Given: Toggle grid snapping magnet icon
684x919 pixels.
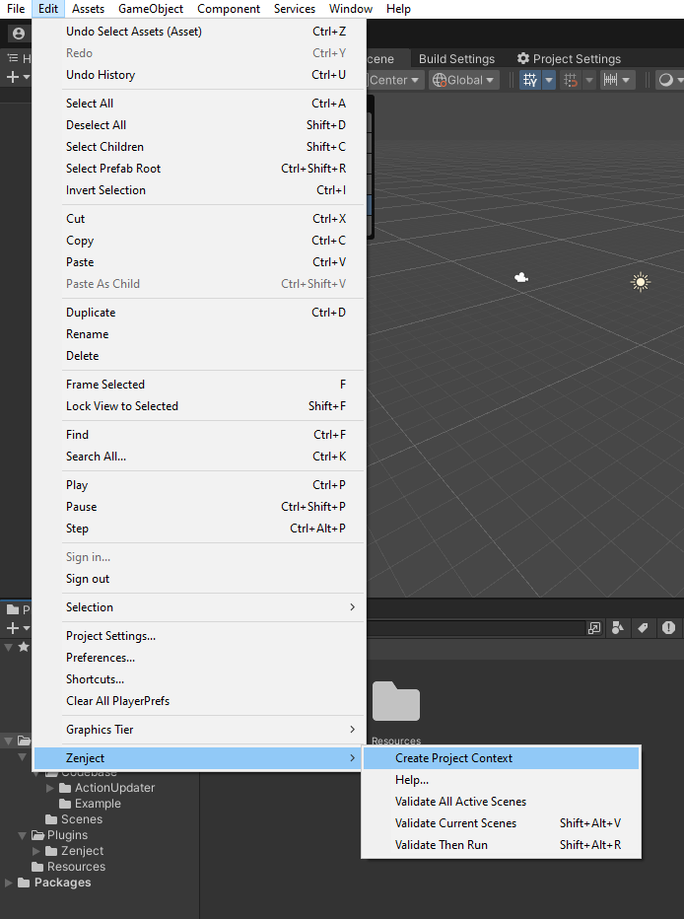Looking at the screenshot, I should pos(571,80).
